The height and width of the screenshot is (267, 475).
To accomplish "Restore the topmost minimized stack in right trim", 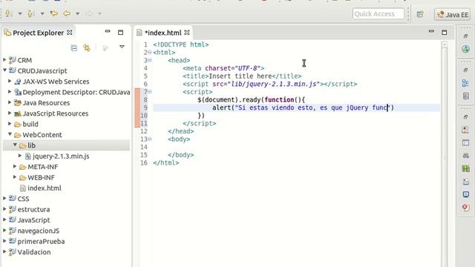I will 465,36.
